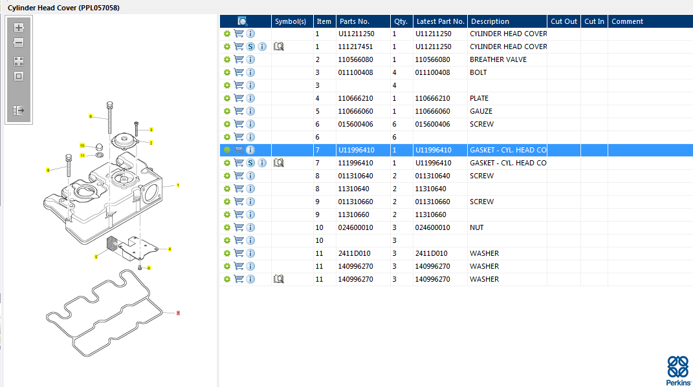Show info for GAUZE 110666060

(250, 111)
